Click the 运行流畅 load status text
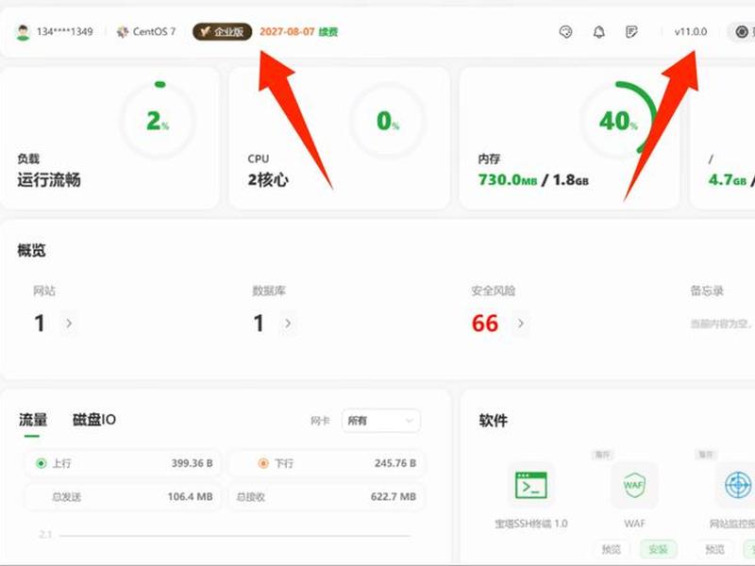Screen dimensions: 755x566 tap(49, 180)
